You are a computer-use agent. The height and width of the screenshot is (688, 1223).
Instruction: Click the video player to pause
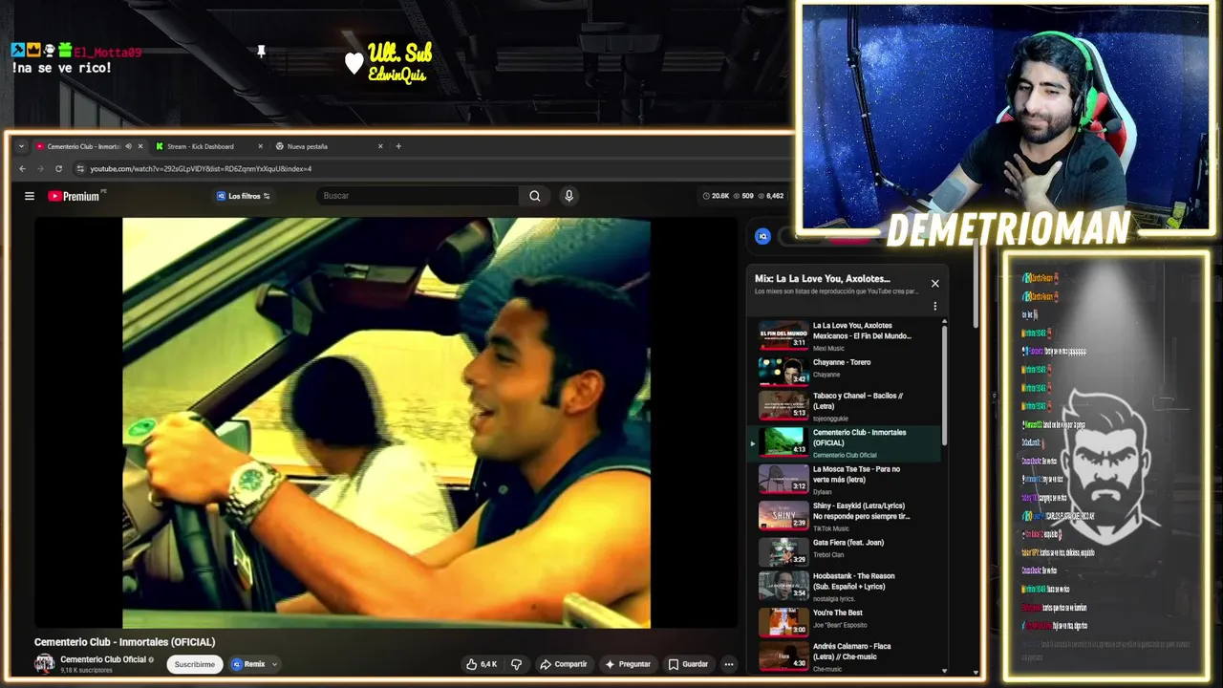[386, 422]
